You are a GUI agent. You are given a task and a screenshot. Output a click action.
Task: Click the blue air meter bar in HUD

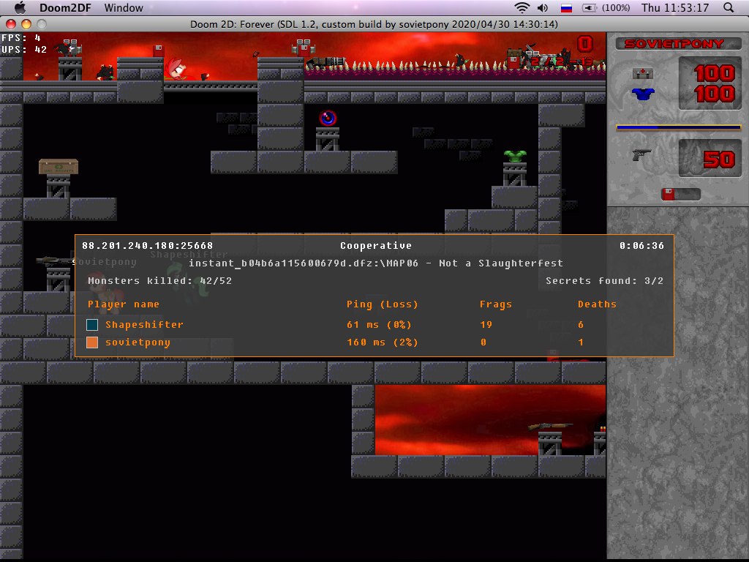(x=678, y=127)
